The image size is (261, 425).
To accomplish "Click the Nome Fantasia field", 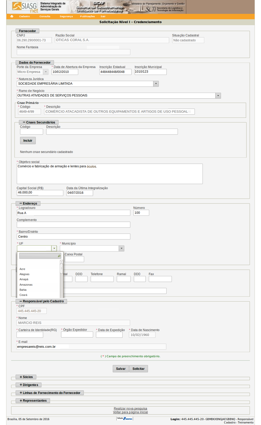I will pos(73,52).
